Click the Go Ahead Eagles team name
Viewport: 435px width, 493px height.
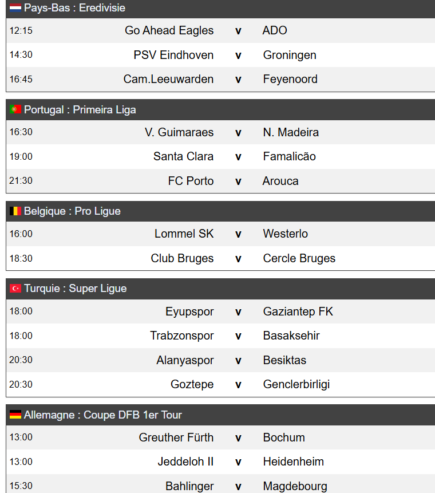pos(169,30)
